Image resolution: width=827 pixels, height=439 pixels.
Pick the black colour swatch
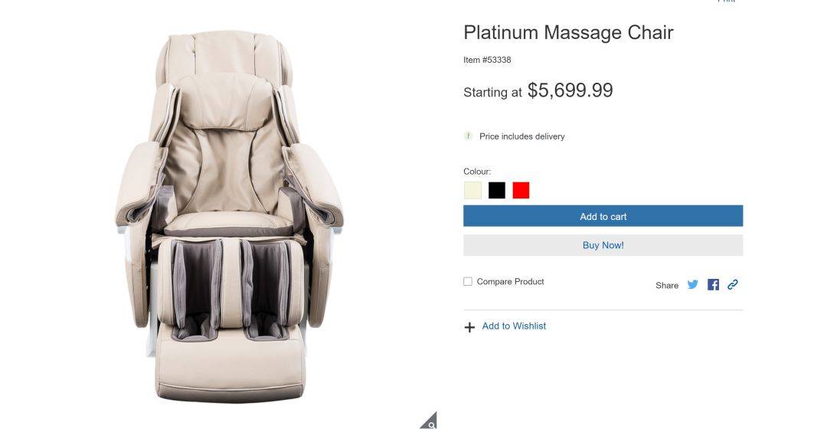point(497,191)
